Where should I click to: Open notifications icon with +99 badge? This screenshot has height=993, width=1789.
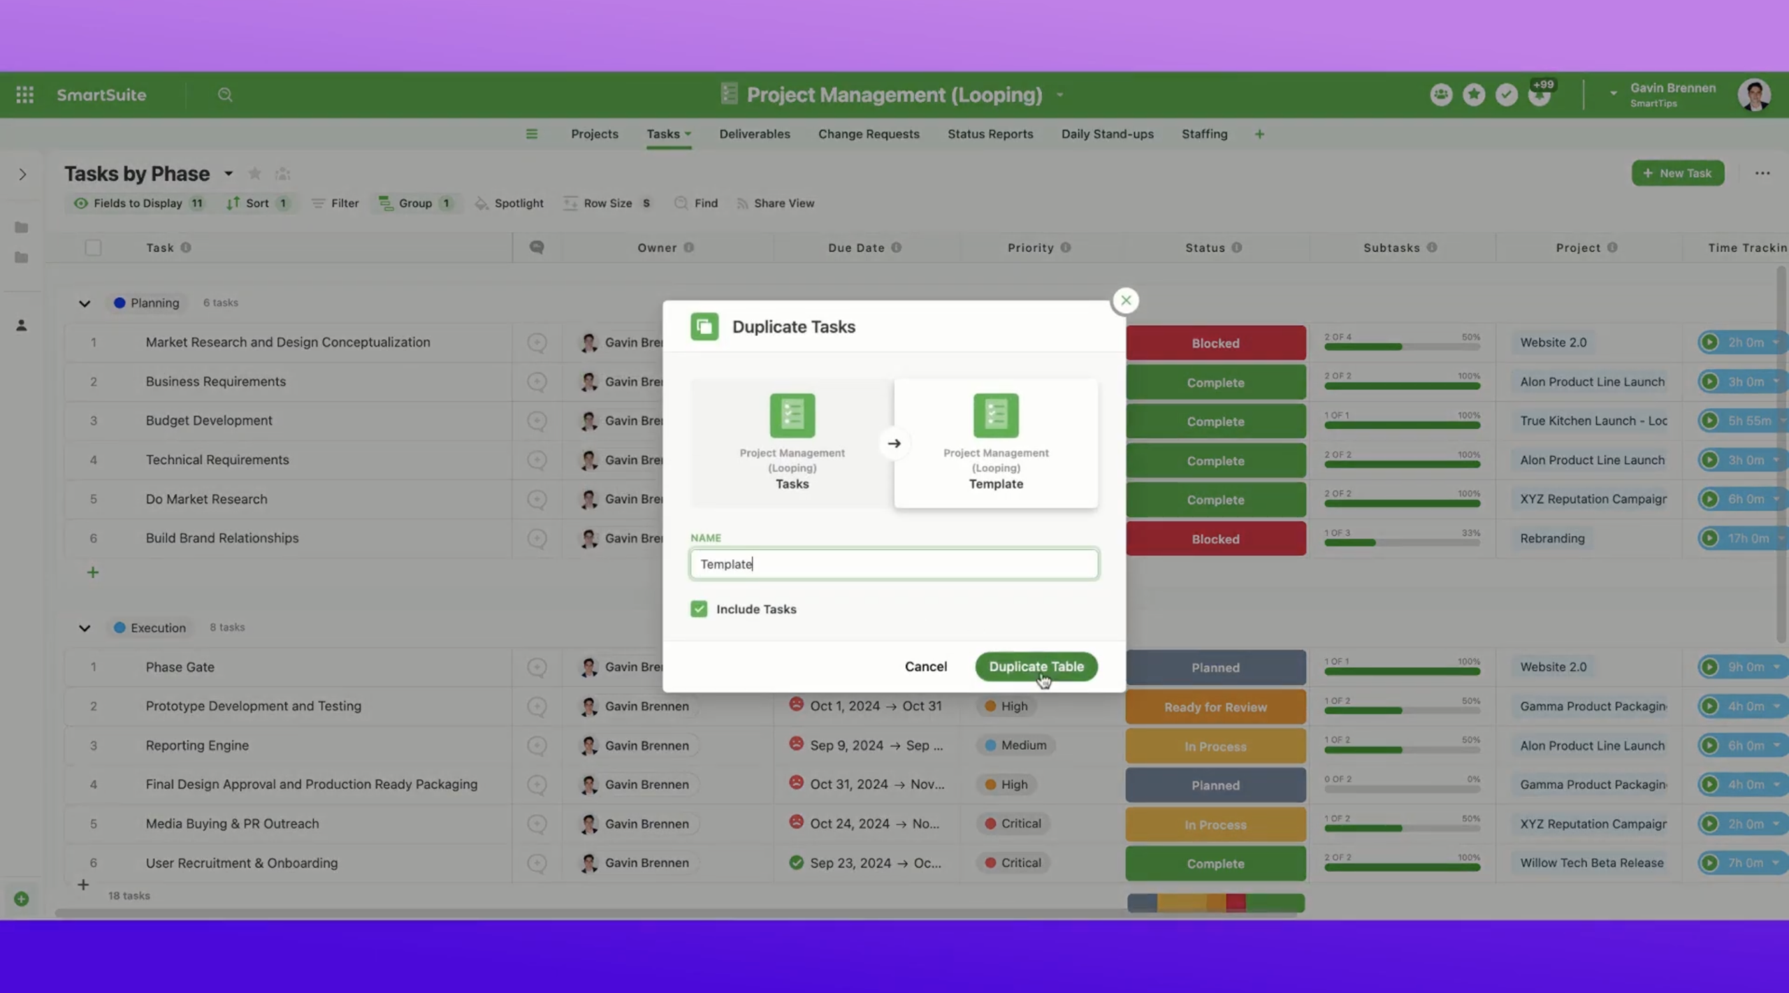click(1539, 95)
